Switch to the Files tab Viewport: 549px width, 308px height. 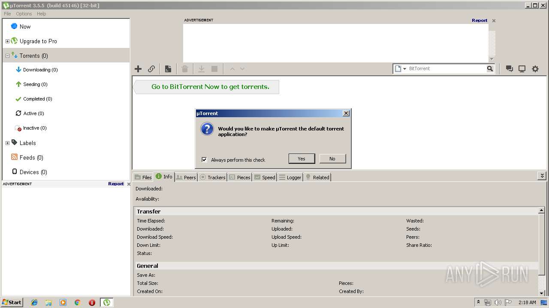point(143,177)
